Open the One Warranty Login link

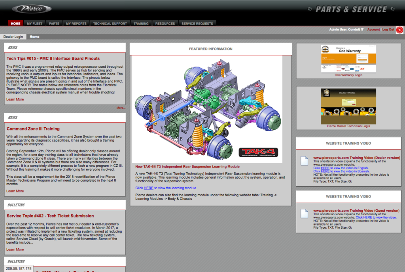348,75
